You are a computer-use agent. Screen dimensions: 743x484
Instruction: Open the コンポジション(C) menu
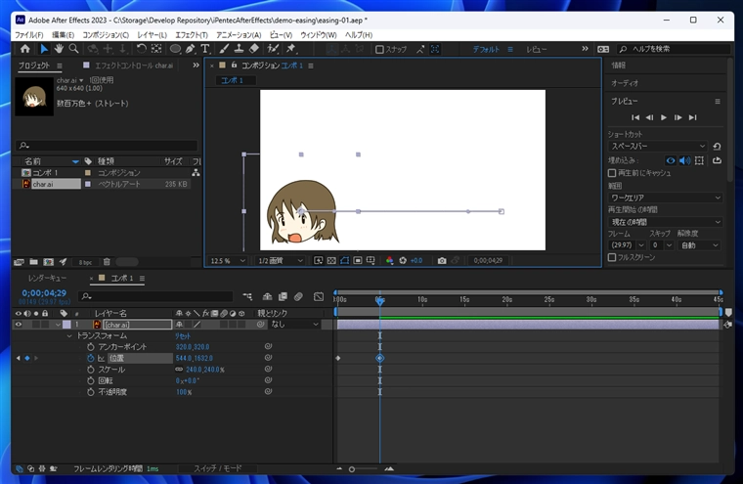pos(106,35)
